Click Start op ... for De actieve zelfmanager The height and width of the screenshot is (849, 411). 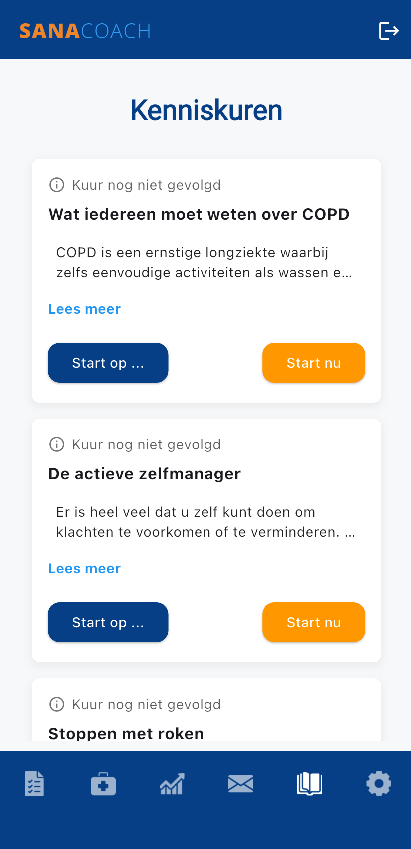(108, 622)
